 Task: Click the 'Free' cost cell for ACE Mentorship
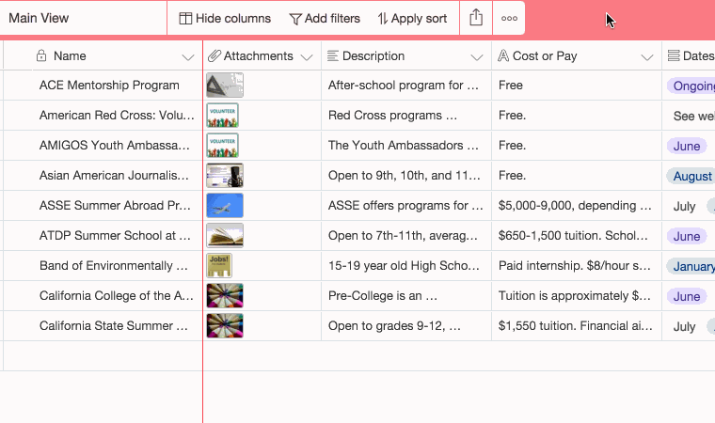[x=577, y=86]
